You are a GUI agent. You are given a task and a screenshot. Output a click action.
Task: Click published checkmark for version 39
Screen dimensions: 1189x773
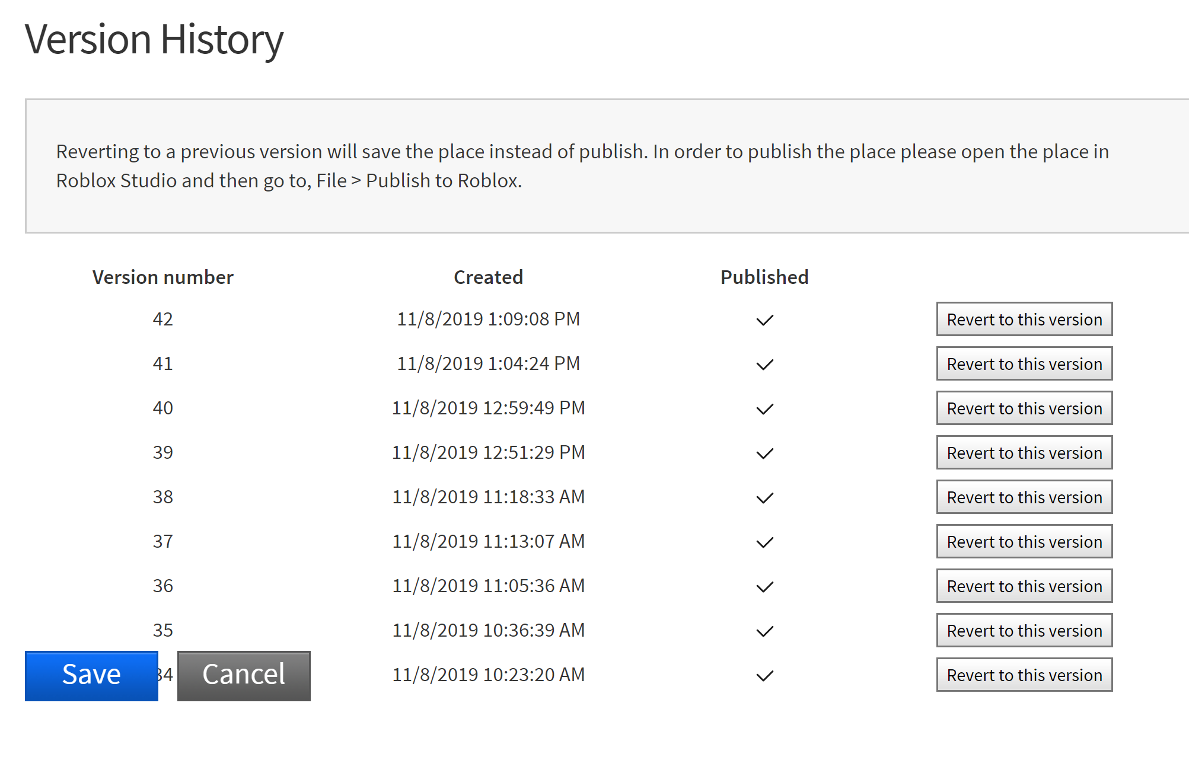click(764, 453)
